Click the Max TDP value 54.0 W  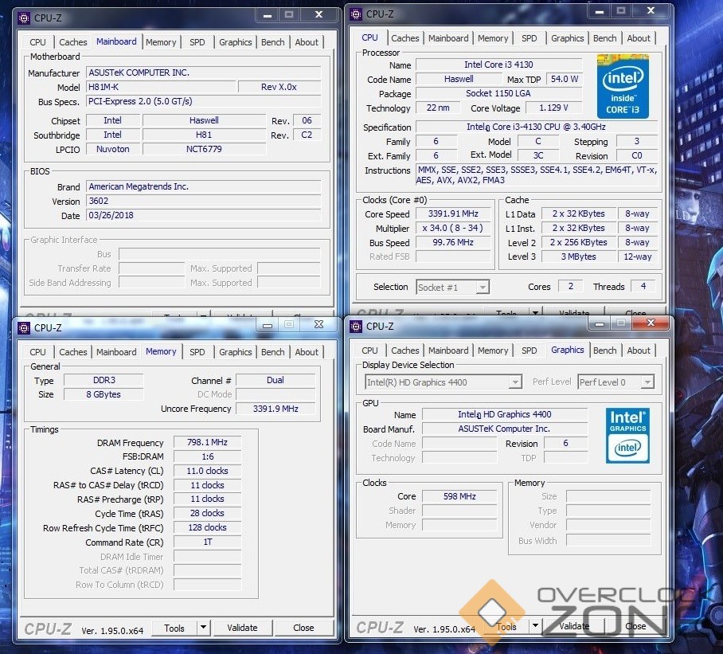(564, 79)
